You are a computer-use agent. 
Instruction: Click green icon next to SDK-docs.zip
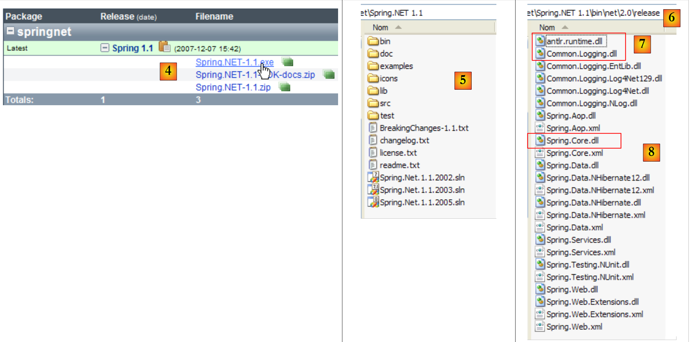329,75
